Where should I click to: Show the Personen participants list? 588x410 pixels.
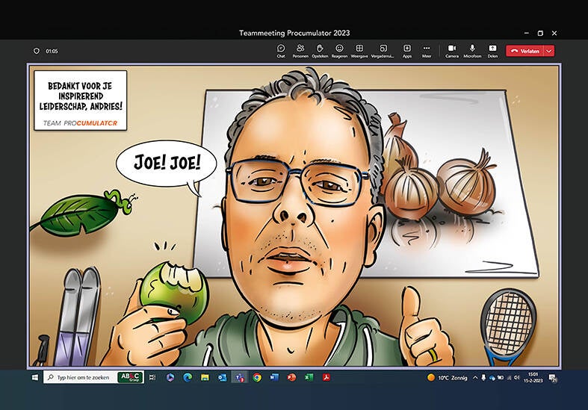click(300, 50)
